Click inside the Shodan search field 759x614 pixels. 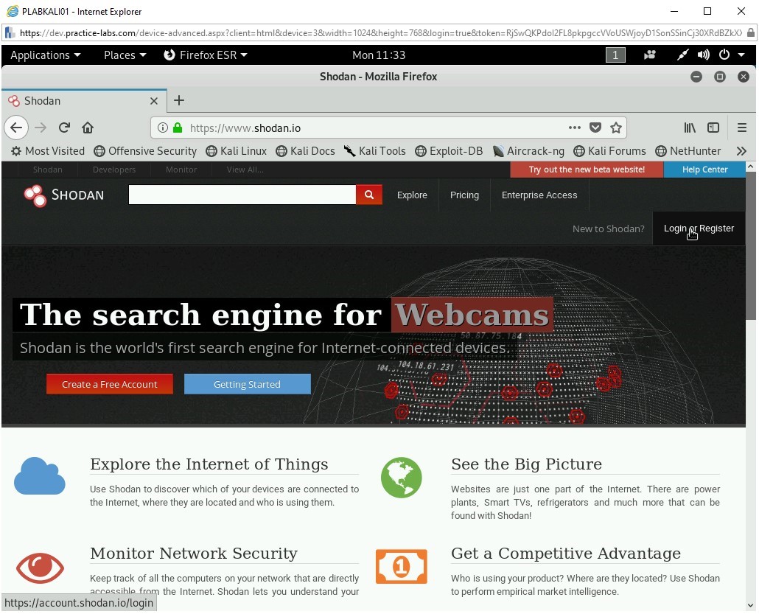point(243,195)
